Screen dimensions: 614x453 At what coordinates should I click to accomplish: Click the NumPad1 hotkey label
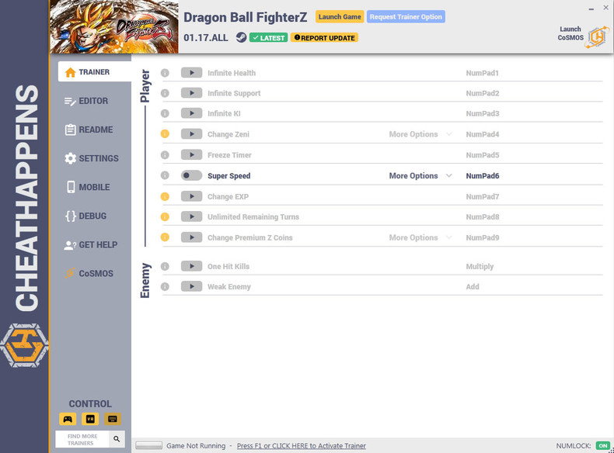482,73
